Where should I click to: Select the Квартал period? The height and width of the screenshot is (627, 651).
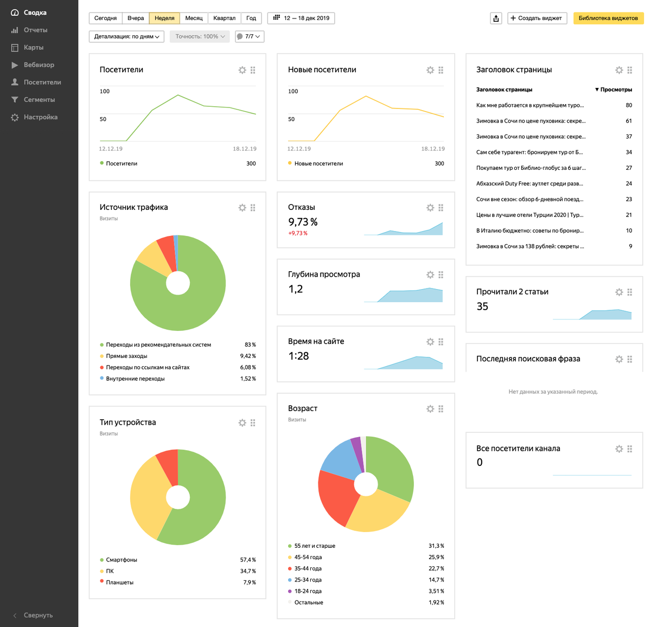pyautogui.click(x=224, y=18)
